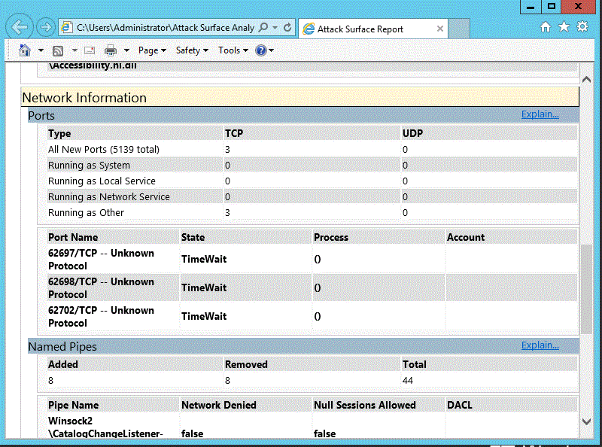
Task: Expand the Home button dropdown arrow
Action: (x=41, y=50)
